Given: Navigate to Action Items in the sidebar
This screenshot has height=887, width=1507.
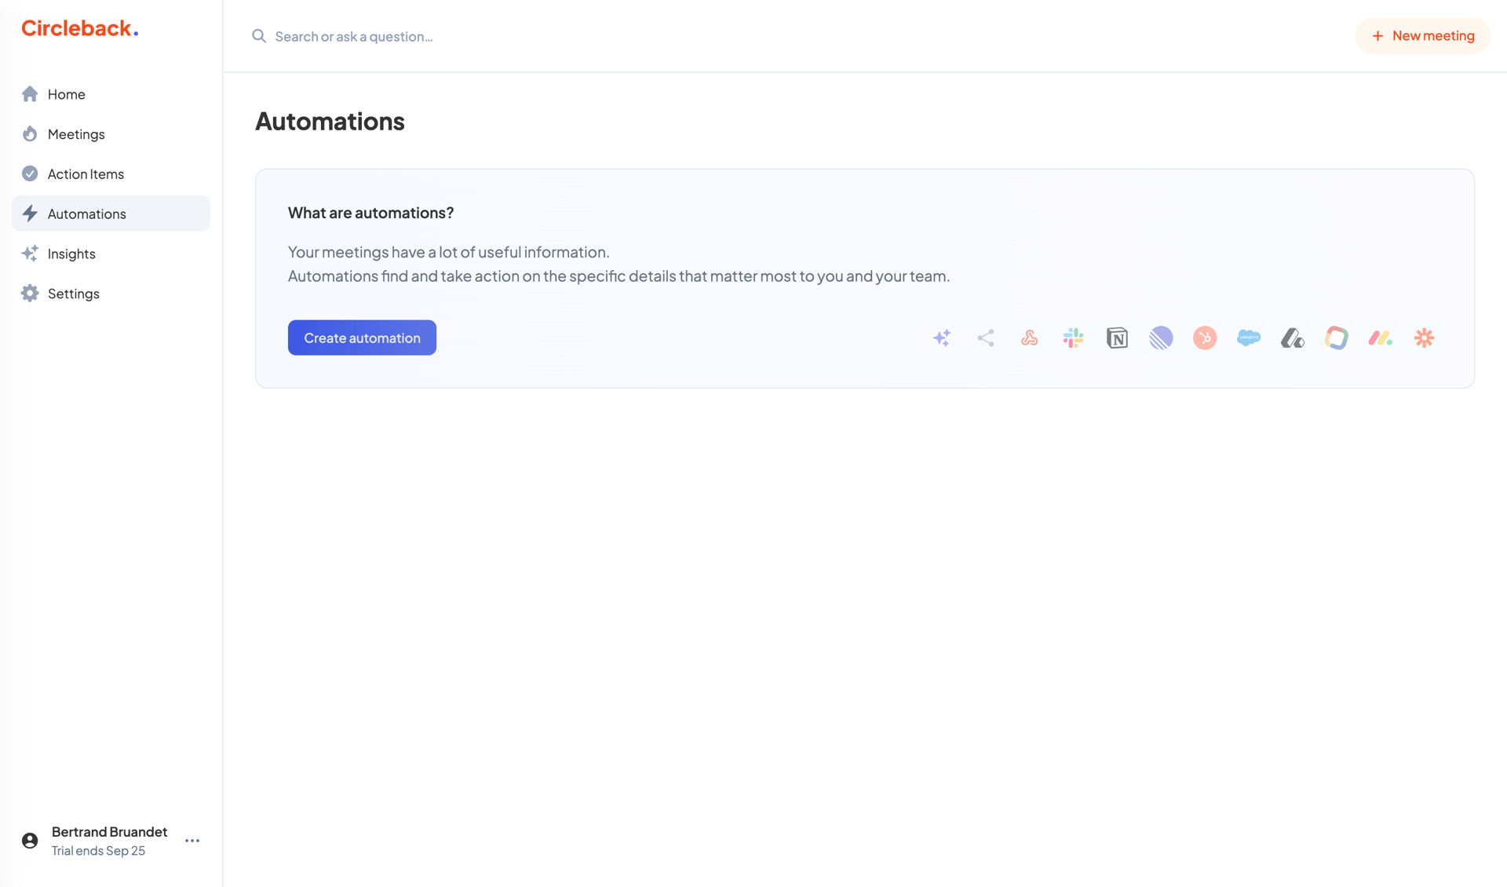Looking at the screenshot, I should click(85, 173).
